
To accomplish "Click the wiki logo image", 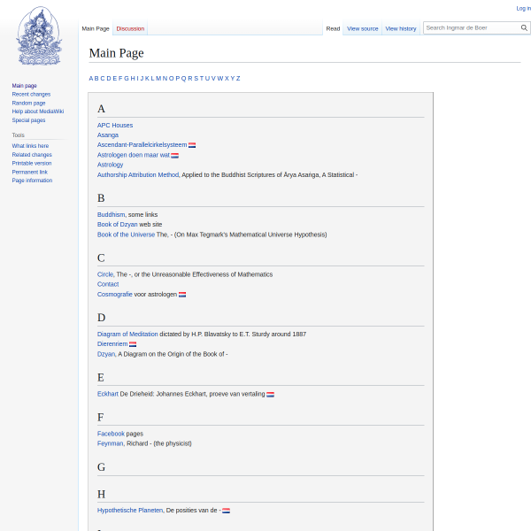I will point(39,36).
